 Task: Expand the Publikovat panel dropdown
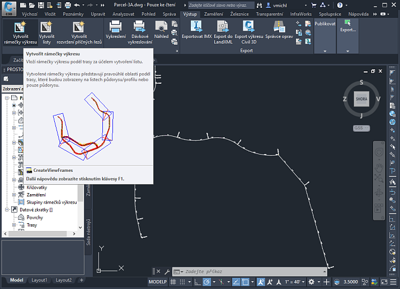(x=325, y=50)
